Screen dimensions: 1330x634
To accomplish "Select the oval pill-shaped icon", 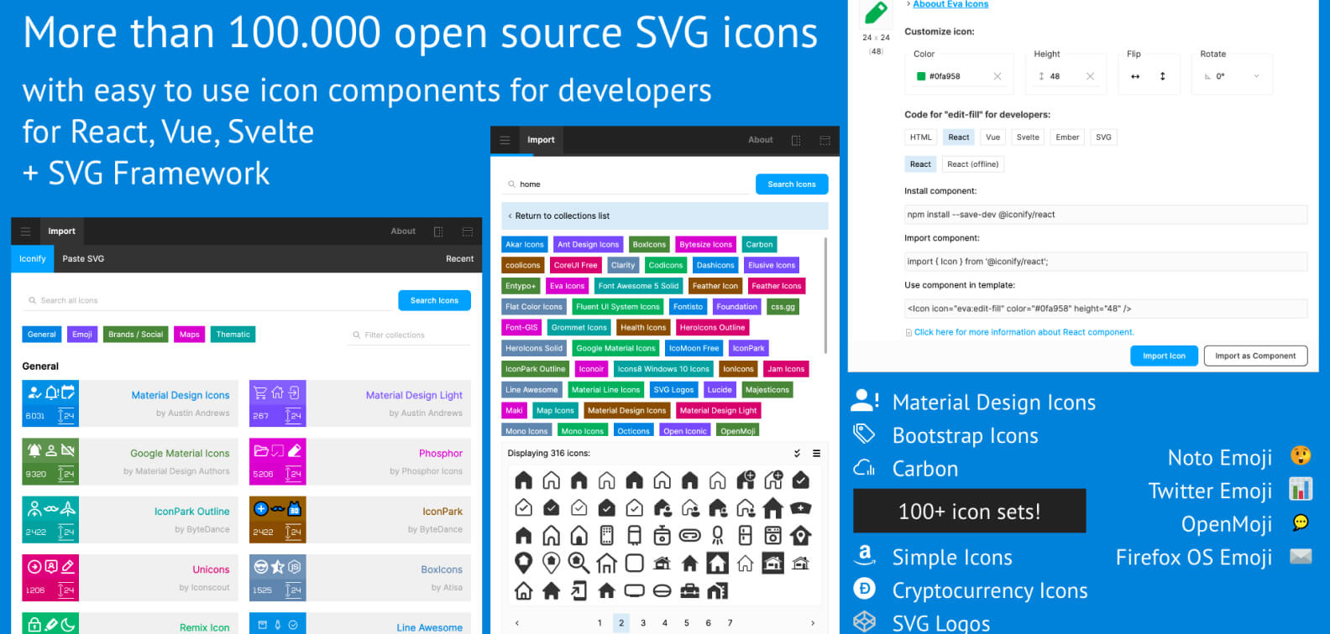I will (662, 590).
